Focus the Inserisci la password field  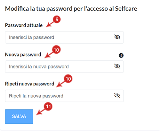coord(64,37)
